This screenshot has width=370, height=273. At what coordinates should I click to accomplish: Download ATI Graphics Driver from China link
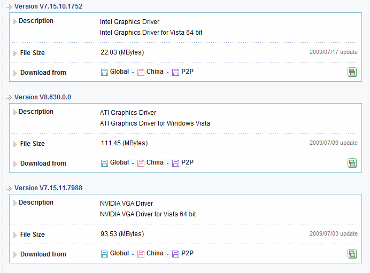[x=155, y=162]
